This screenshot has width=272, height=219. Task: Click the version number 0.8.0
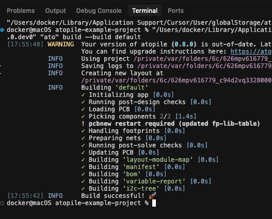pyautogui.click(x=184, y=44)
